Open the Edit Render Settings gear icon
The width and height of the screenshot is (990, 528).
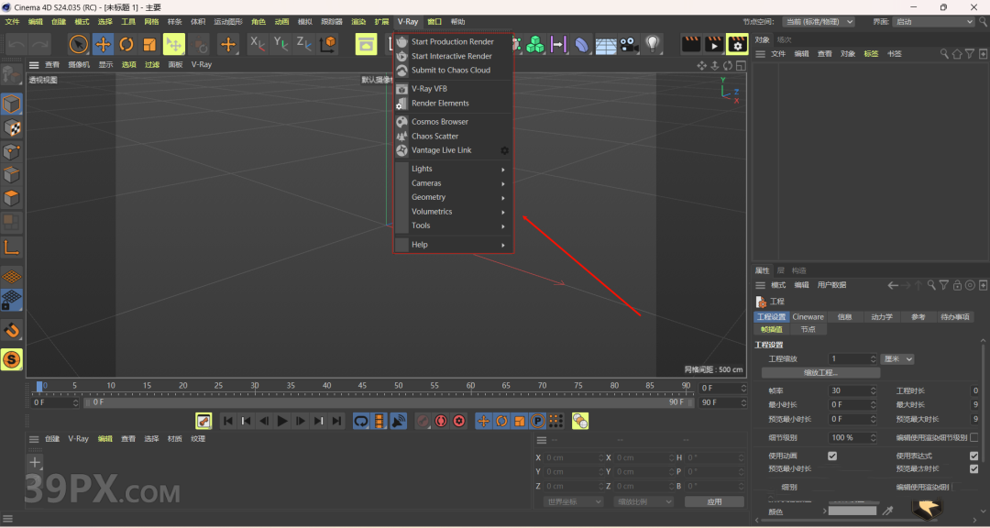pyautogui.click(x=737, y=44)
